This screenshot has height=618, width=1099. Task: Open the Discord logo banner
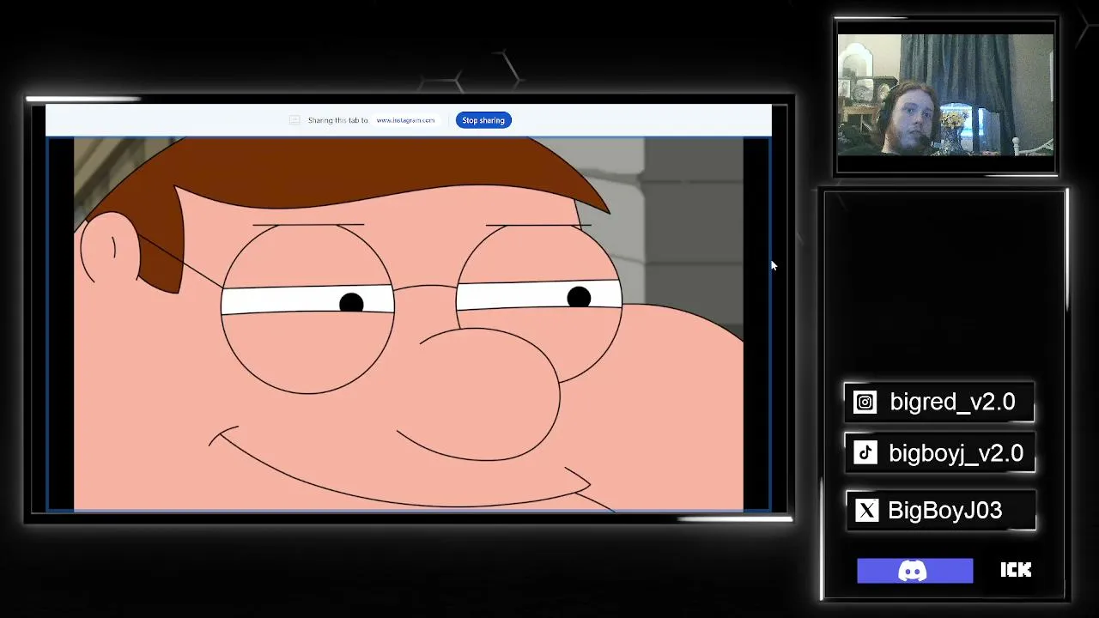pos(914,571)
